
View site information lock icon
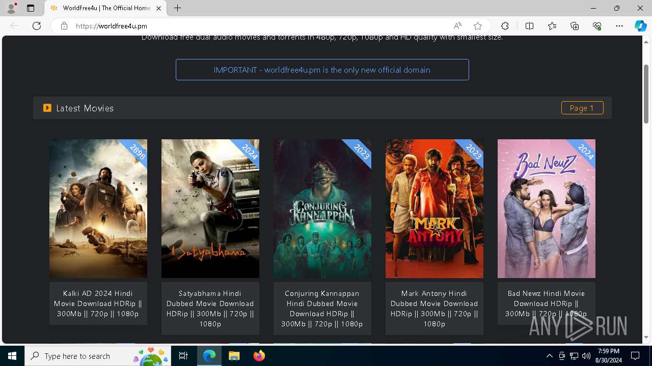click(64, 26)
